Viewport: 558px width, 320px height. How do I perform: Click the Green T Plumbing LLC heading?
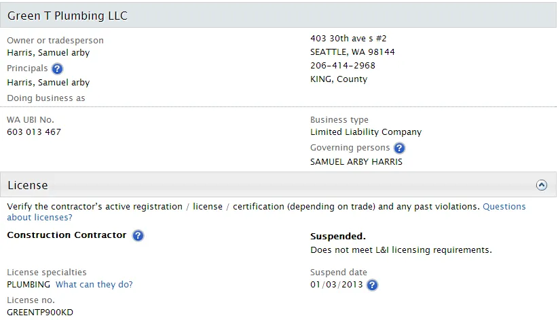(x=67, y=16)
